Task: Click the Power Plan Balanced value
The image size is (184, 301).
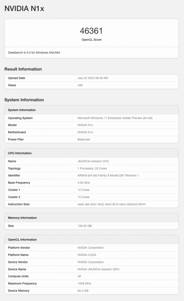Action: coord(84,139)
